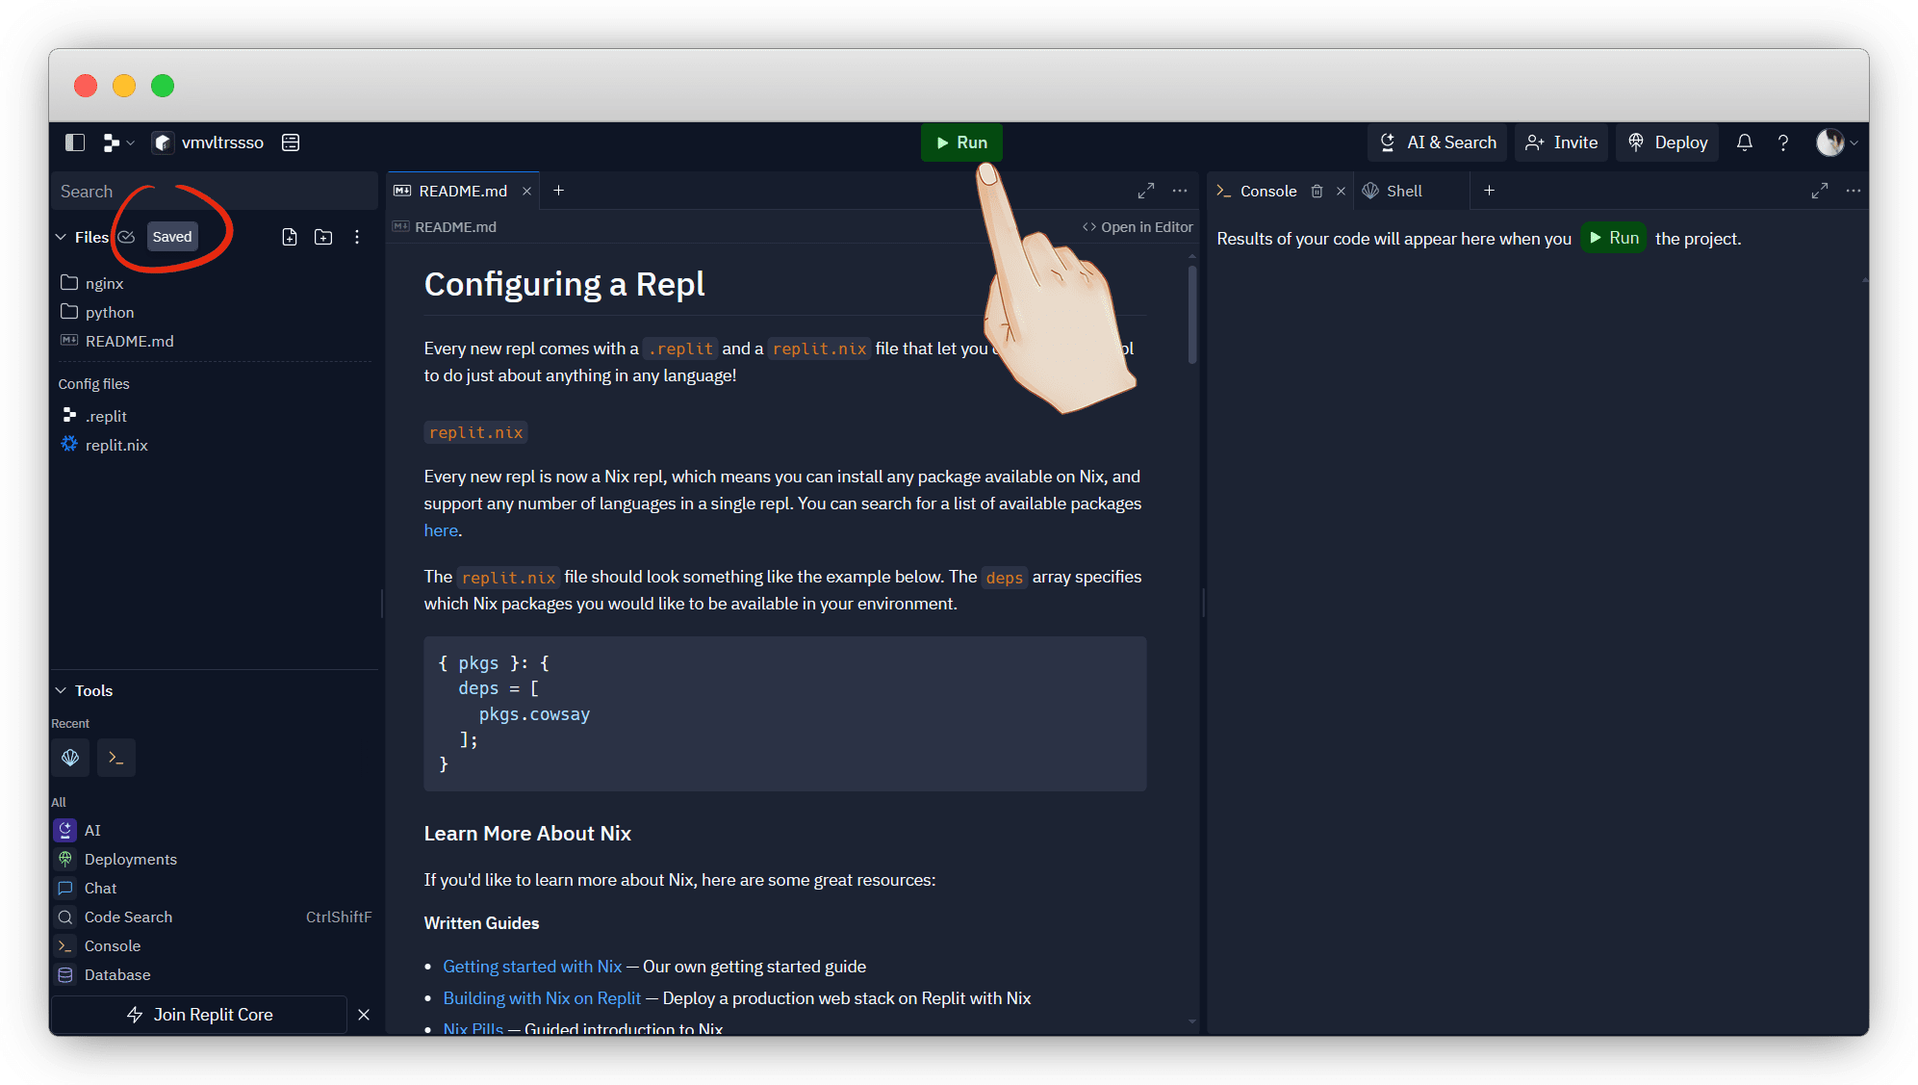1918x1085 pixels.
Task: Follow the Getting started with Nix link
Action: pyautogui.click(x=532, y=966)
